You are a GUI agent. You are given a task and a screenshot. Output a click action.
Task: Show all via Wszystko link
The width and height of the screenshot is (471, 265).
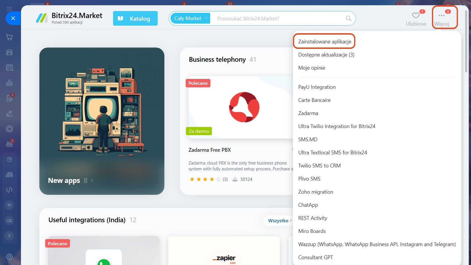[280, 220]
